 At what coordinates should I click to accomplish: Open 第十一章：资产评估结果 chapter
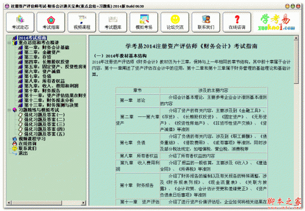pos(55,96)
